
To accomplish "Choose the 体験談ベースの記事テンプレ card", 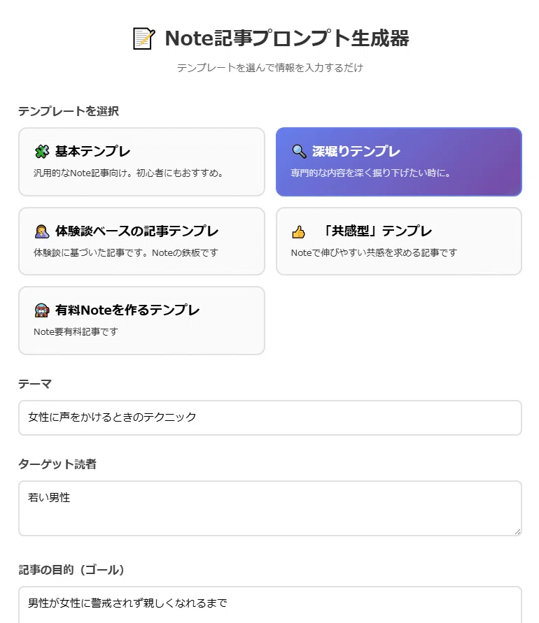I will click(x=141, y=241).
